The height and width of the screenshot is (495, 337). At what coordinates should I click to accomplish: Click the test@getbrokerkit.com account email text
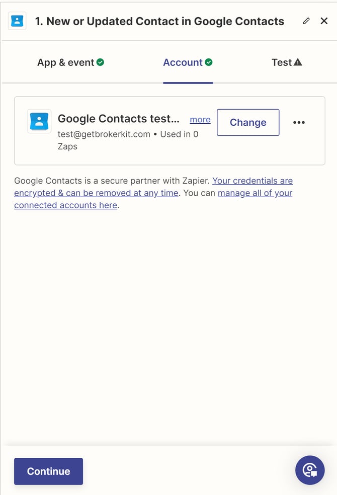click(x=104, y=134)
